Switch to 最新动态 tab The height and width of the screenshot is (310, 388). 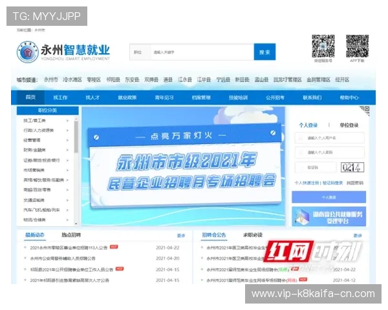coord(35,235)
